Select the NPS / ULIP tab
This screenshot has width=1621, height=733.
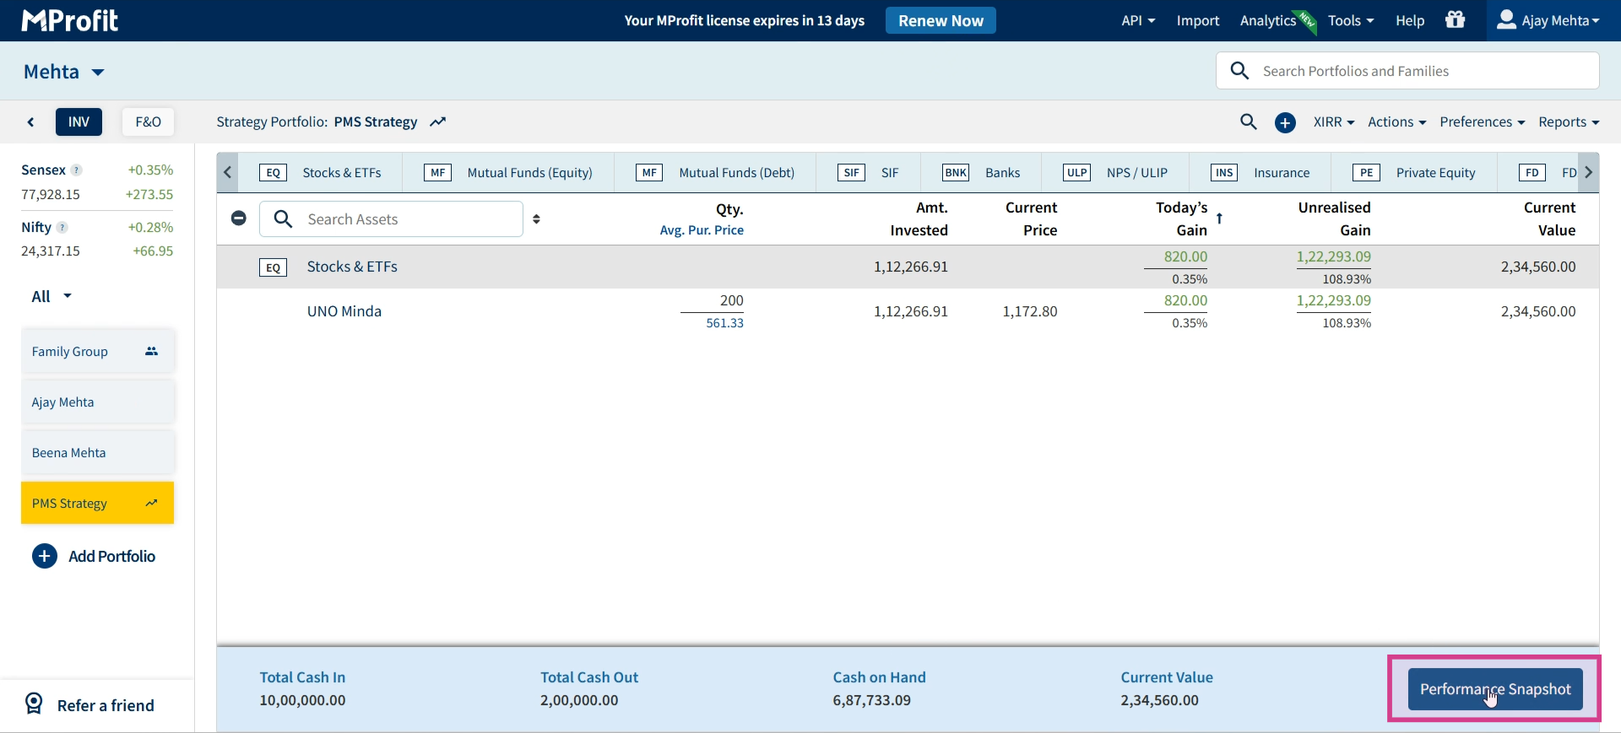click(x=1115, y=173)
